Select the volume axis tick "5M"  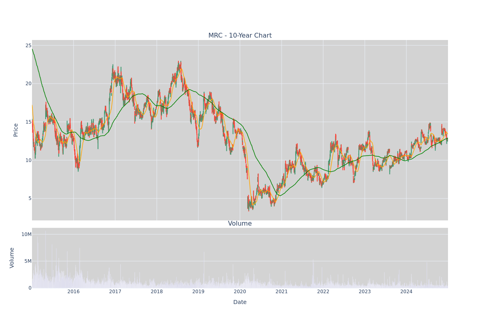pyautogui.click(x=28, y=261)
